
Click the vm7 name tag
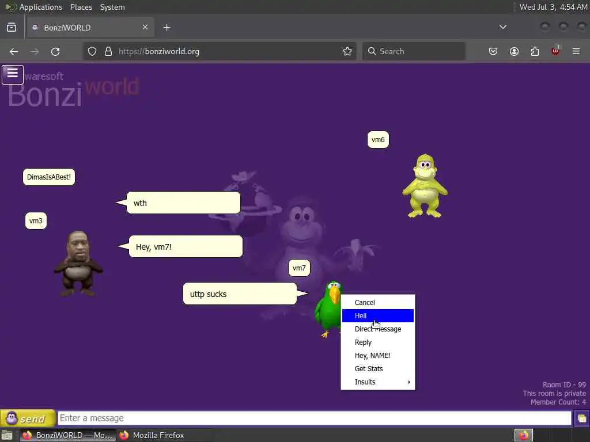pyautogui.click(x=299, y=268)
